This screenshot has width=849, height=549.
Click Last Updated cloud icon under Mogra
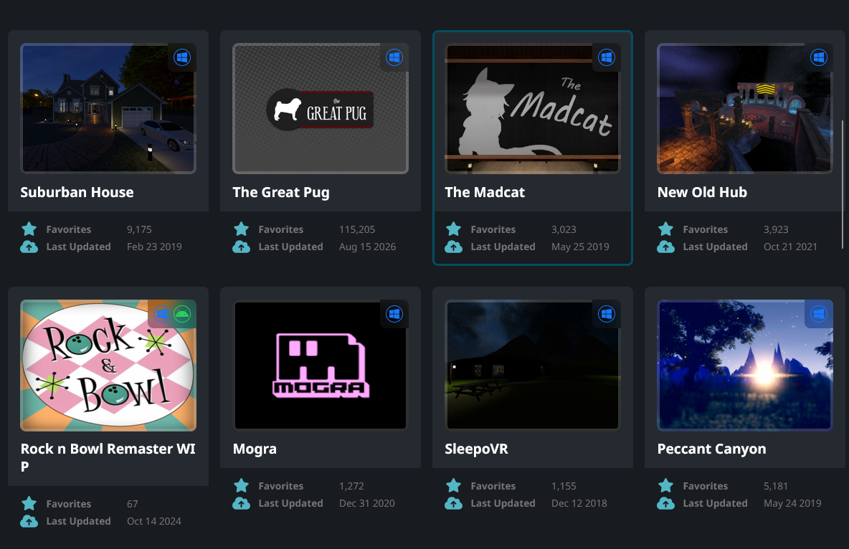(x=242, y=504)
